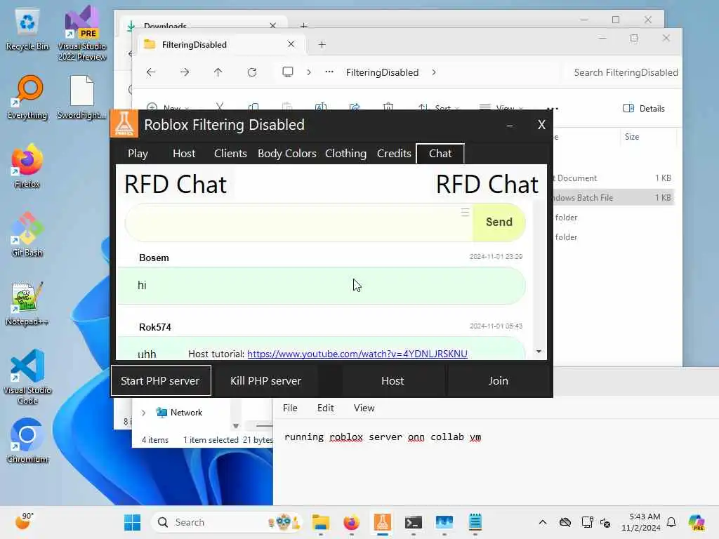Click Start PHP server button
The height and width of the screenshot is (539, 719).
(161, 381)
